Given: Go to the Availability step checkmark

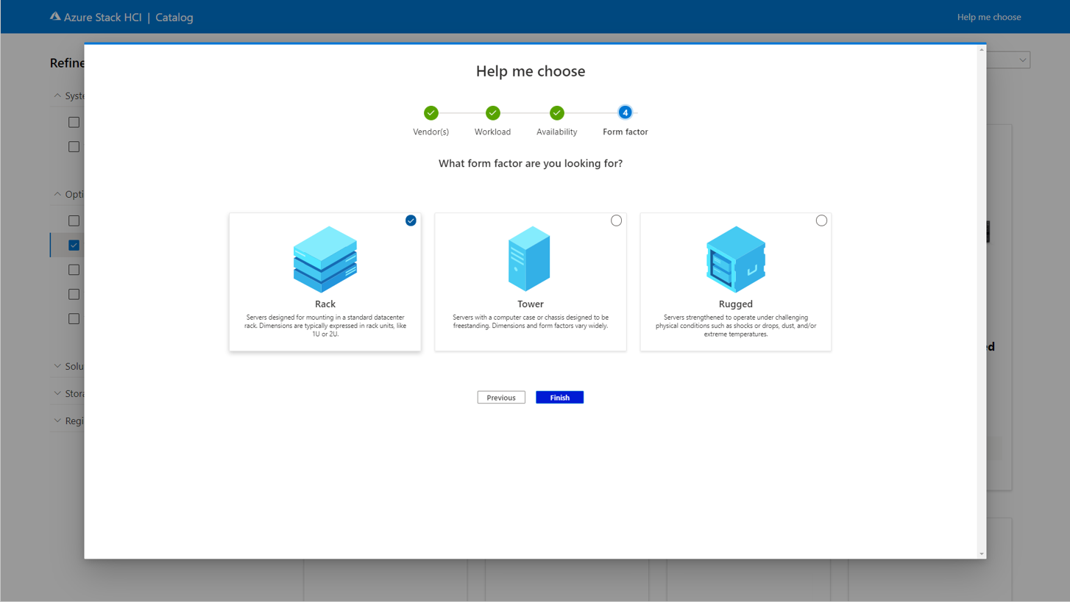Looking at the screenshot, I should (556, 112).
